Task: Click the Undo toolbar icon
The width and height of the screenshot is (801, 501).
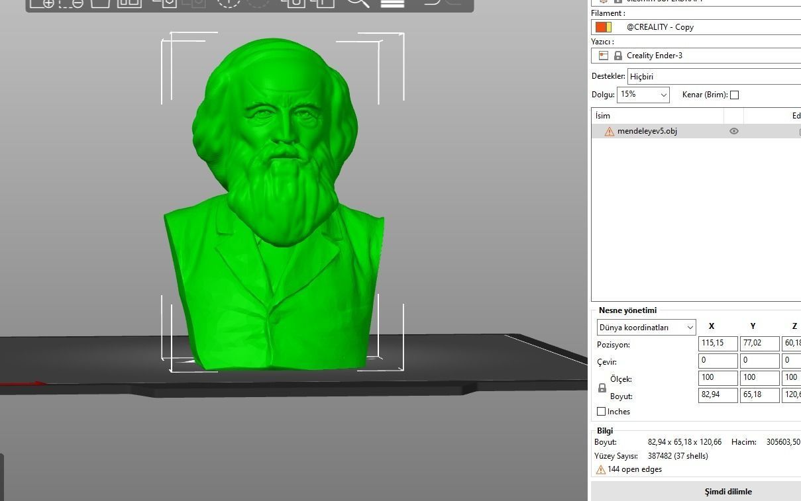Action: 433,2
